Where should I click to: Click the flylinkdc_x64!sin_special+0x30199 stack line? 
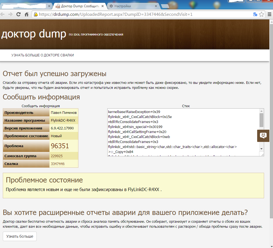click(135, 127)
